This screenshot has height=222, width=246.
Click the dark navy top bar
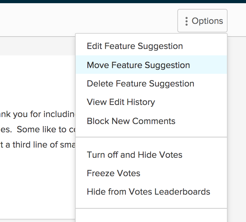point(123,1)
